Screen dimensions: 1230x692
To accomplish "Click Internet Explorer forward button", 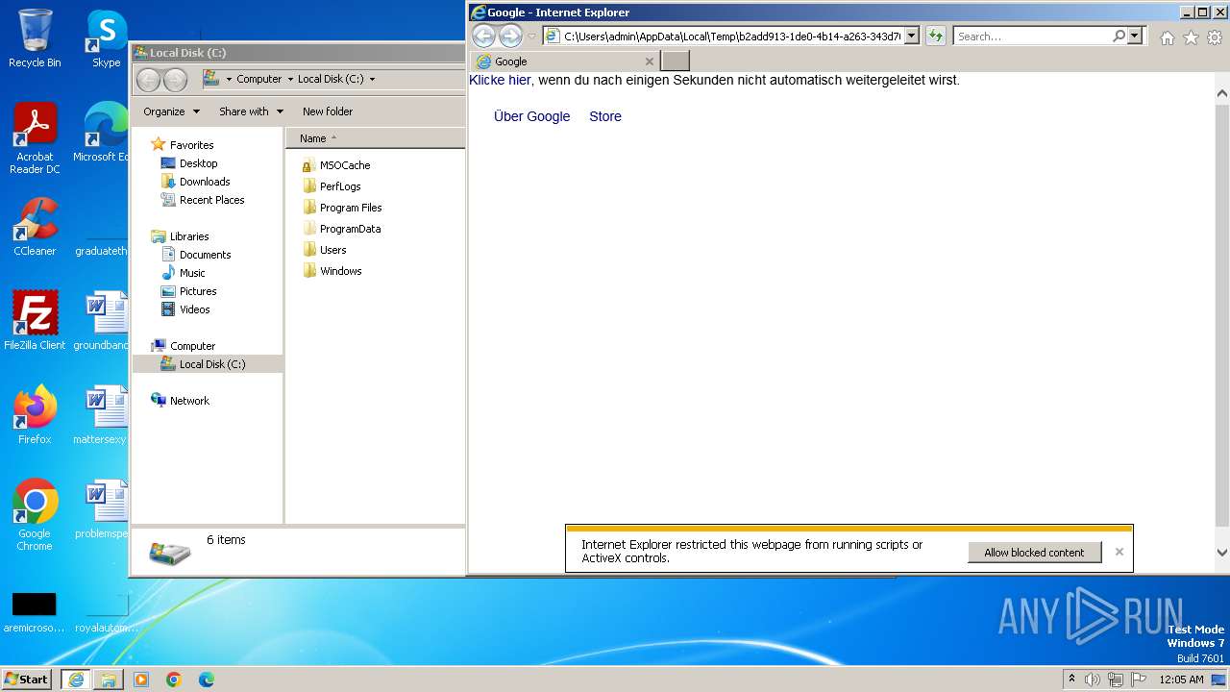I will (x=510, y=37).
